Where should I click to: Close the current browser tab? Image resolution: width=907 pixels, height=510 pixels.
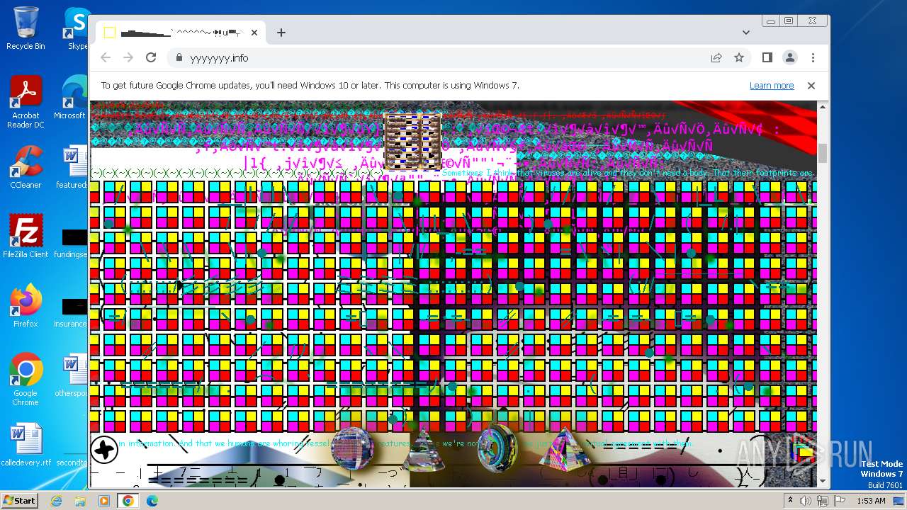[254, 33]
